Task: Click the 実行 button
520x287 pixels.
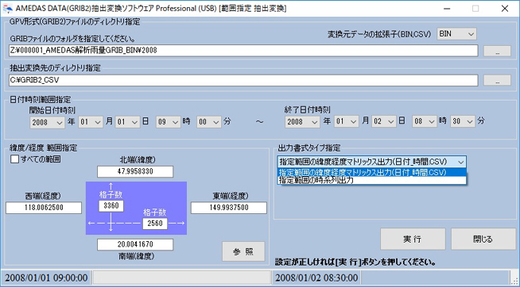Action: (x=413, y=239)
